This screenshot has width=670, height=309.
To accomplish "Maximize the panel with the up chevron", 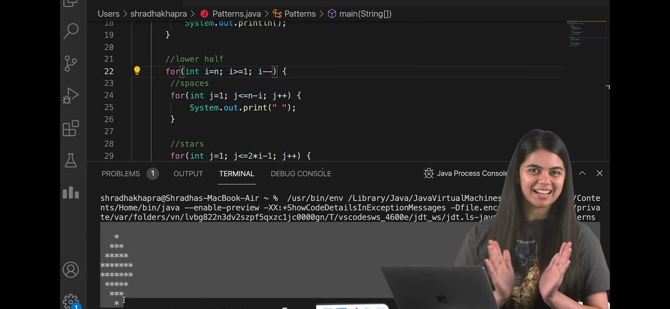I will click(x=582, y=173).
